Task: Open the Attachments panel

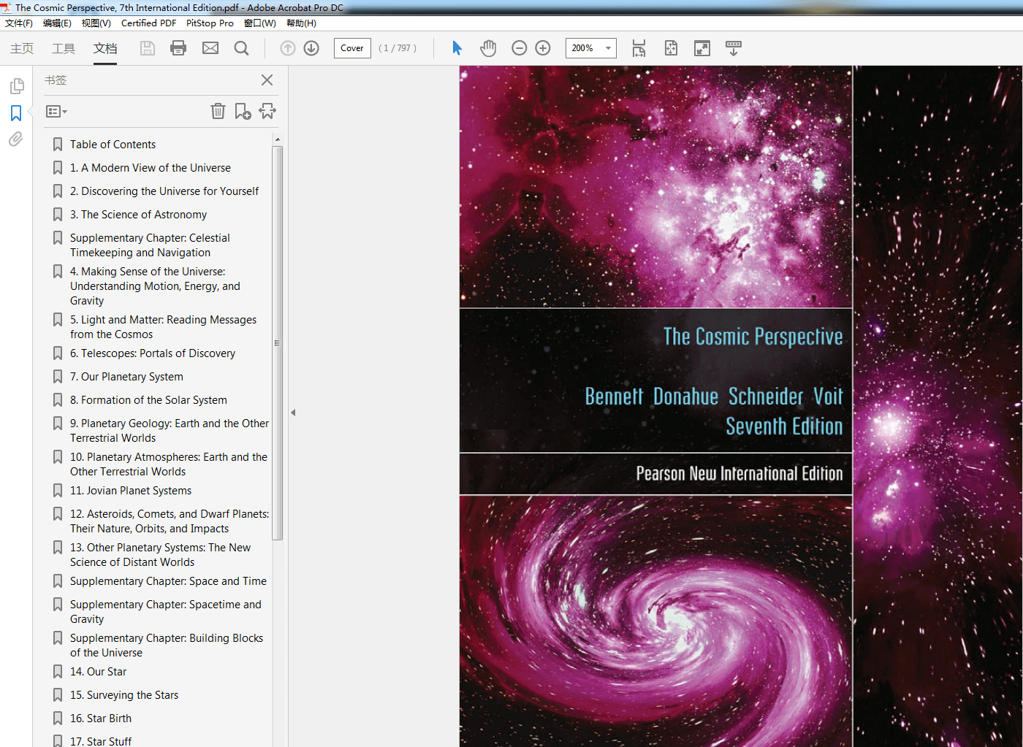Action: [x=15, y=139]
